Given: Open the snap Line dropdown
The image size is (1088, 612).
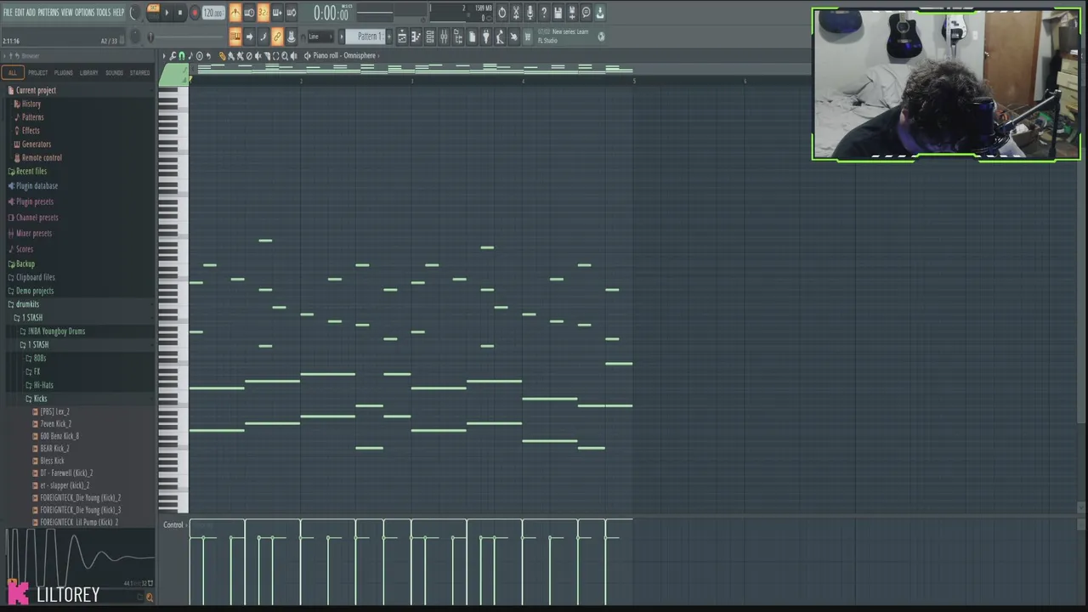Looking at the screenshot, I should click(x=320, y=37).
